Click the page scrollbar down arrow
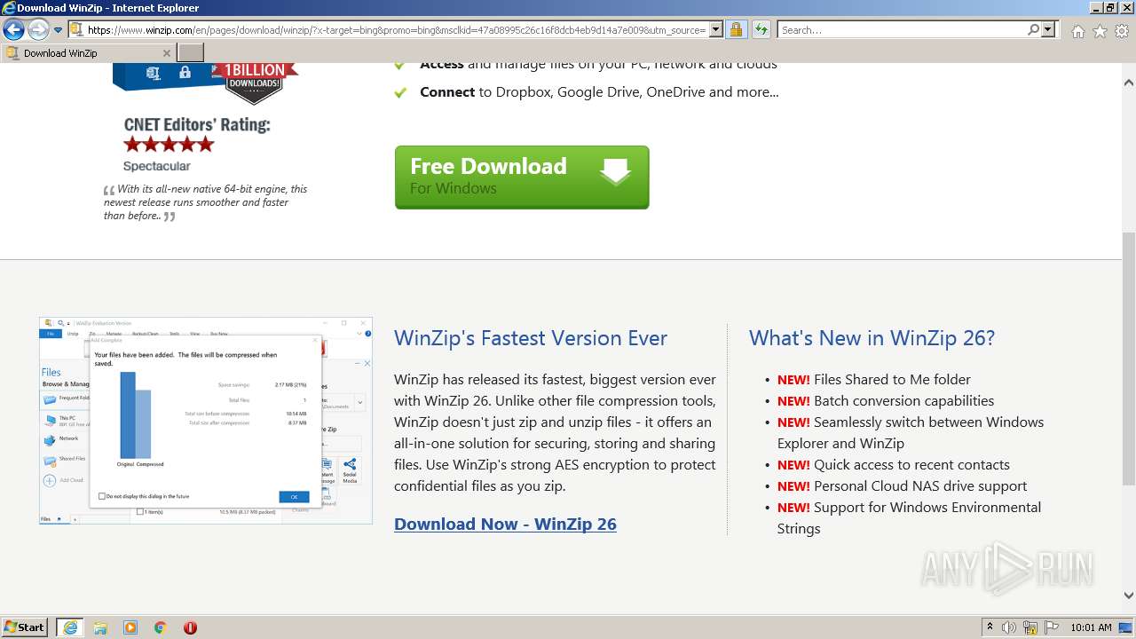The width and height of the screenshot is (1136, 639). pyautogui.click(x=1129, y=596)
